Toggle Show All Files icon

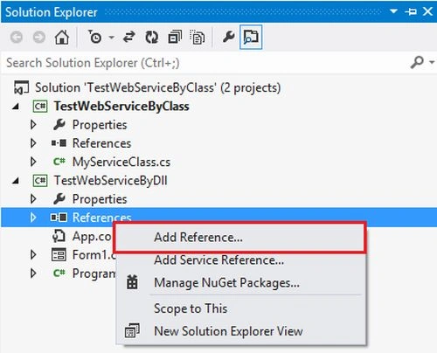coord(198,37)
